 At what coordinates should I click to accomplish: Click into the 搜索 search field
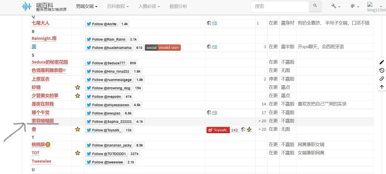point(280,6)
